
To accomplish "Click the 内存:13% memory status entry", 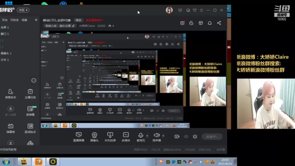I will coord(205,150).
